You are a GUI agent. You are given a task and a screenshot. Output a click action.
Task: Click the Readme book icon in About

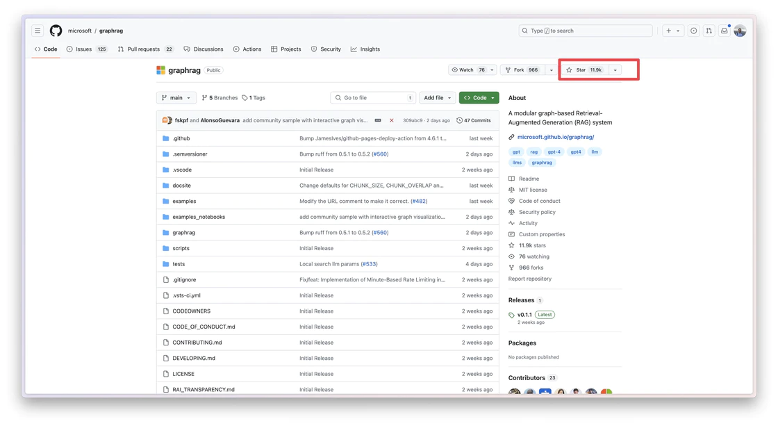(x=511, y=179)
